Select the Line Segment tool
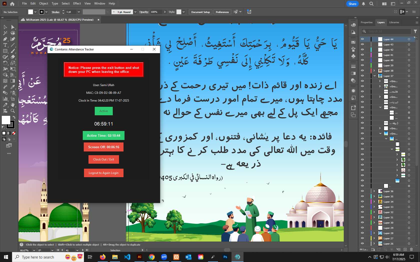This screenshot has width=420, height=262. [13, 45]
